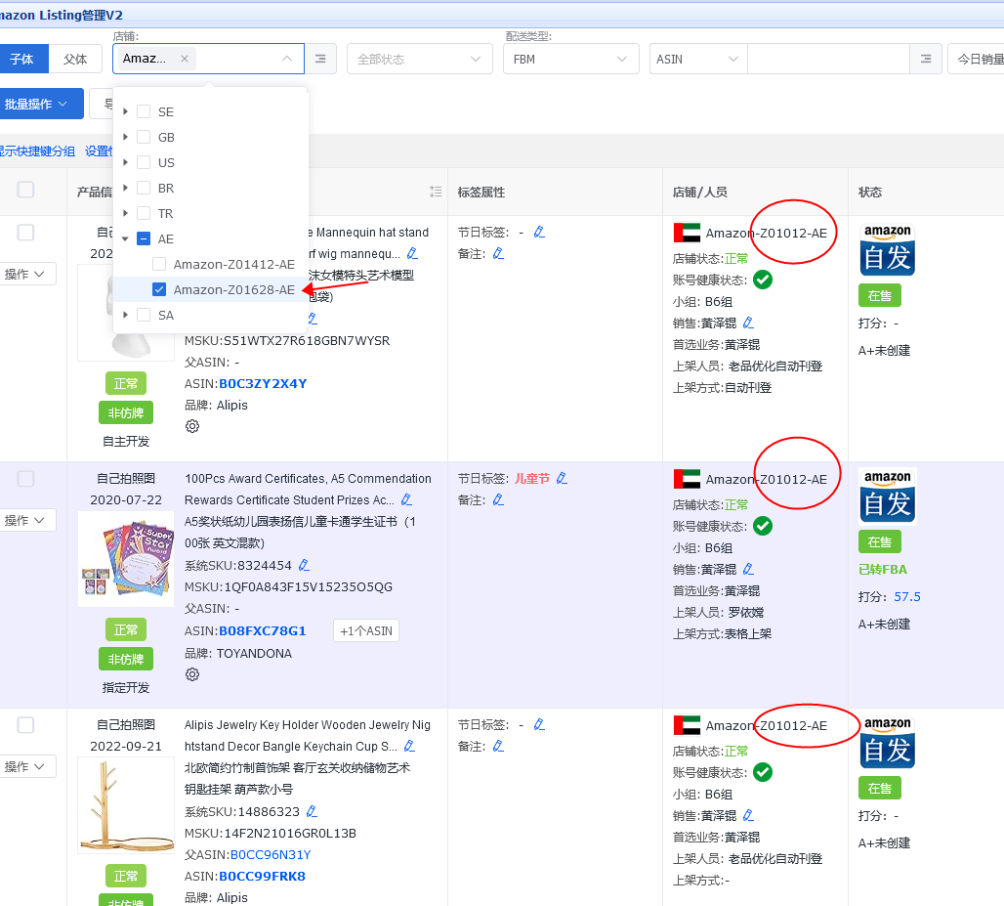The image size is (1004, 906).
Task: Click the 已转FBA status label
Action: [x=882, y=569]
